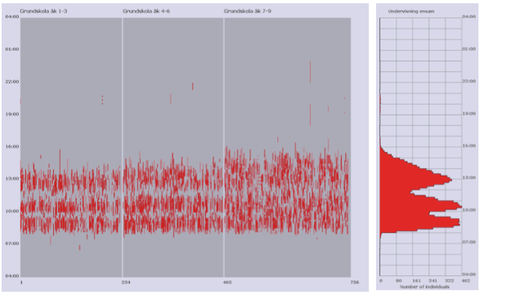Click the 19:00 label on the histogram time axis
This screenshot has height=299, width=511.
click(x=469, y=114)
